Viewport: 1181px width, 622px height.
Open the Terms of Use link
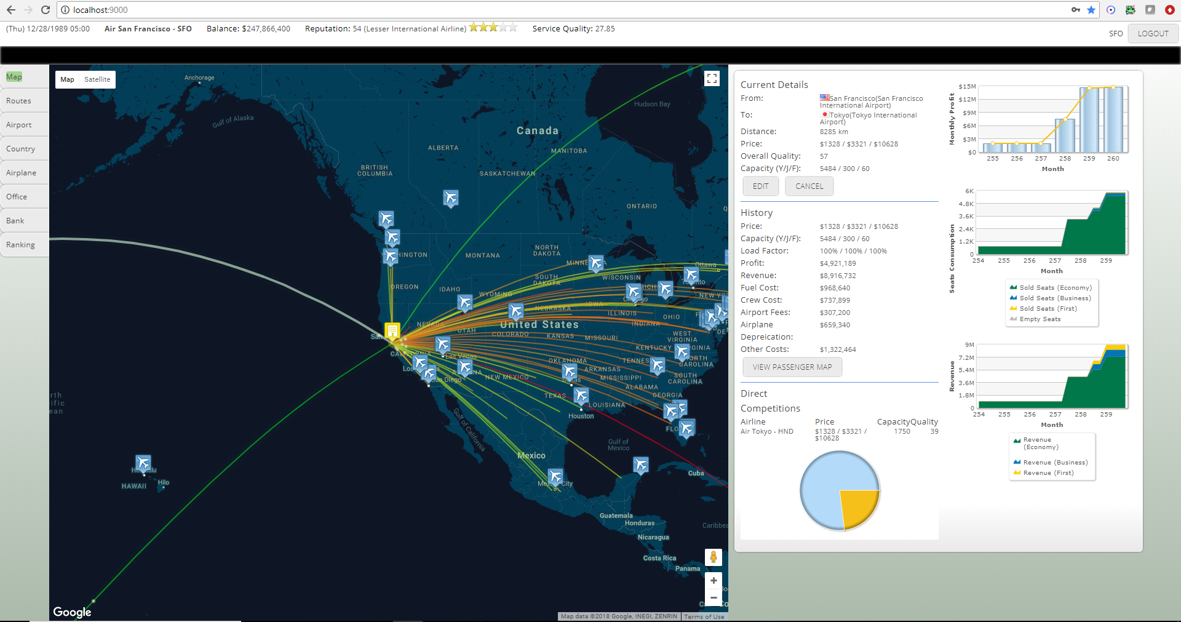[704, 616]
